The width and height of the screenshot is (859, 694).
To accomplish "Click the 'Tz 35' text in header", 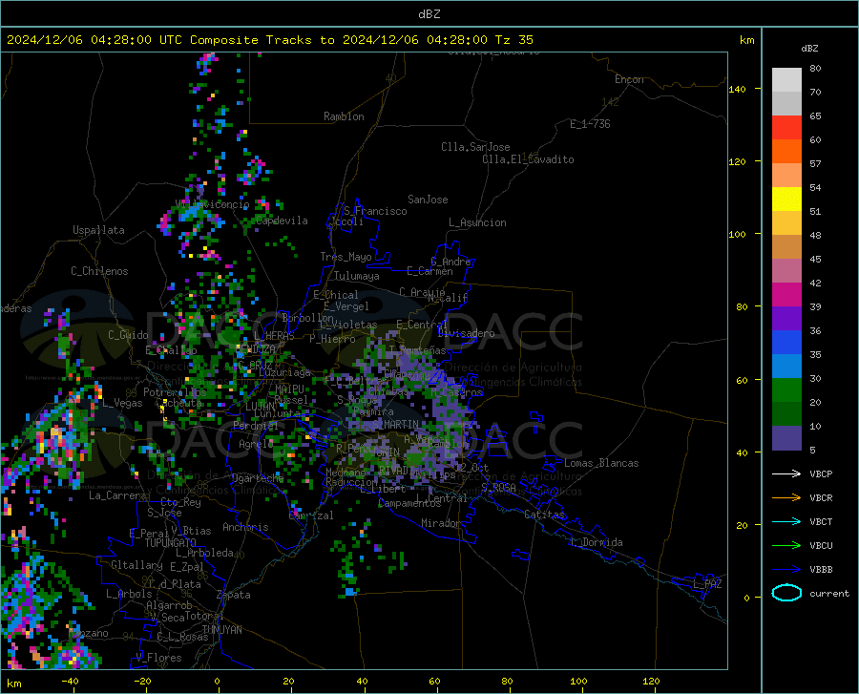I will 513,40.
